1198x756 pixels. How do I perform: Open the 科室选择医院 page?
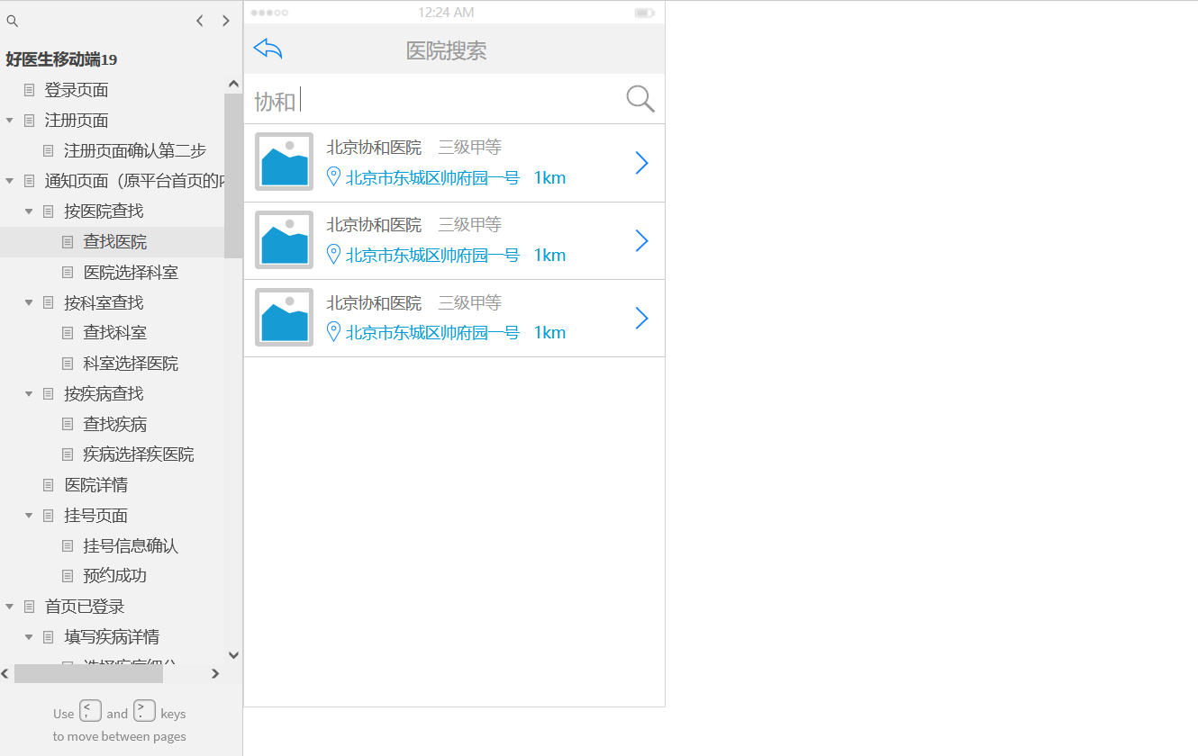(131, 364)
